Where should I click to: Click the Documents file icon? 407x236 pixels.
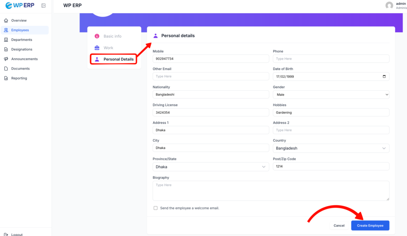[x=6, y=69]
